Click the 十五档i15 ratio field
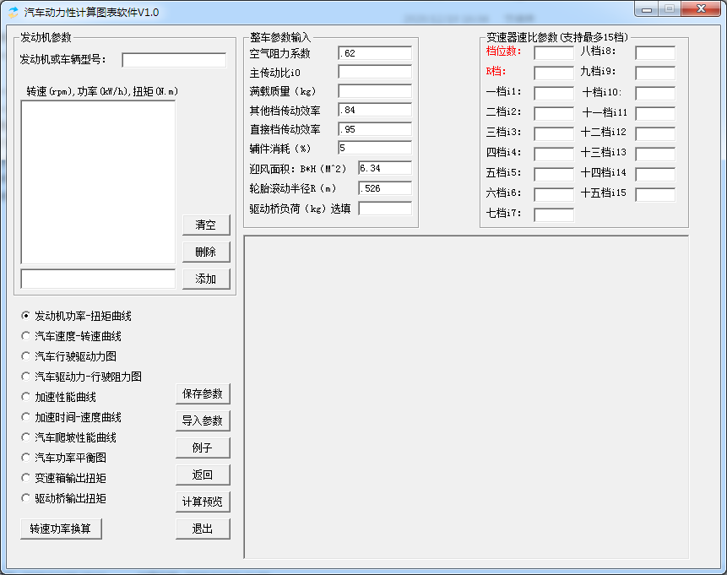 [655, 194]
